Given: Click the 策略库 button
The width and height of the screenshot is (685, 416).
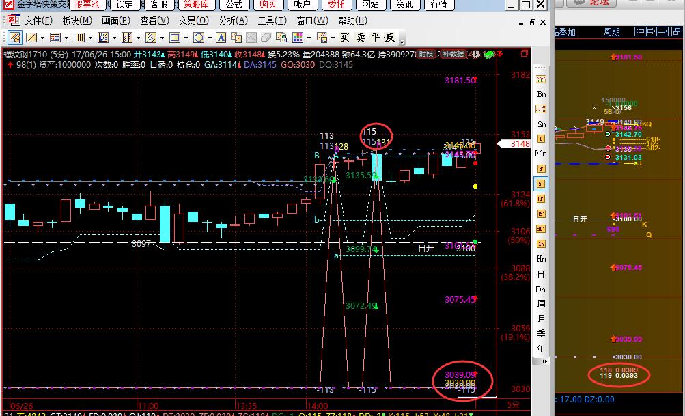Looking at the screenshot, I should click(x=197, y=4).
